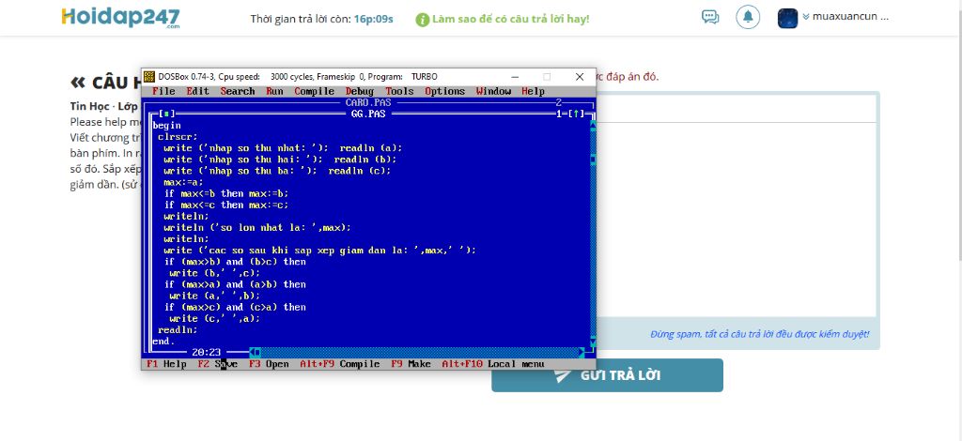
Task: Click the DOSBox title bar icon
Action: [x=149, y=77]
